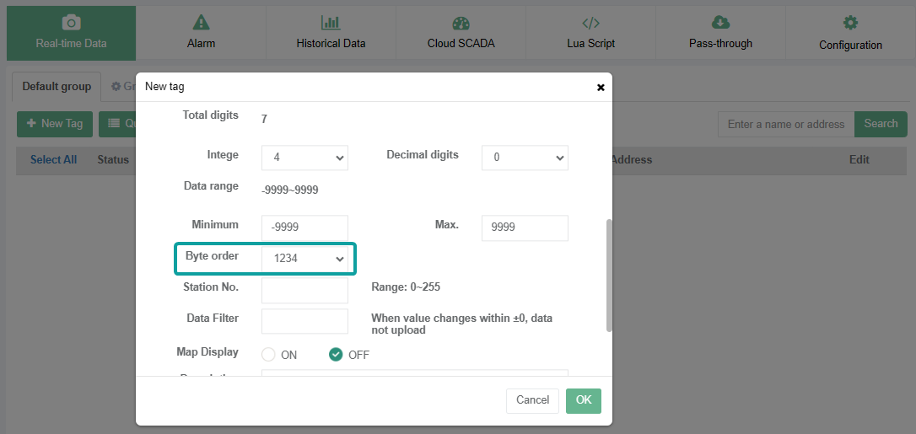The height and width of the screenshot is (434, 916).
Task: Click the green Search button
Action: pyautogui.click(x=881, y=124)
